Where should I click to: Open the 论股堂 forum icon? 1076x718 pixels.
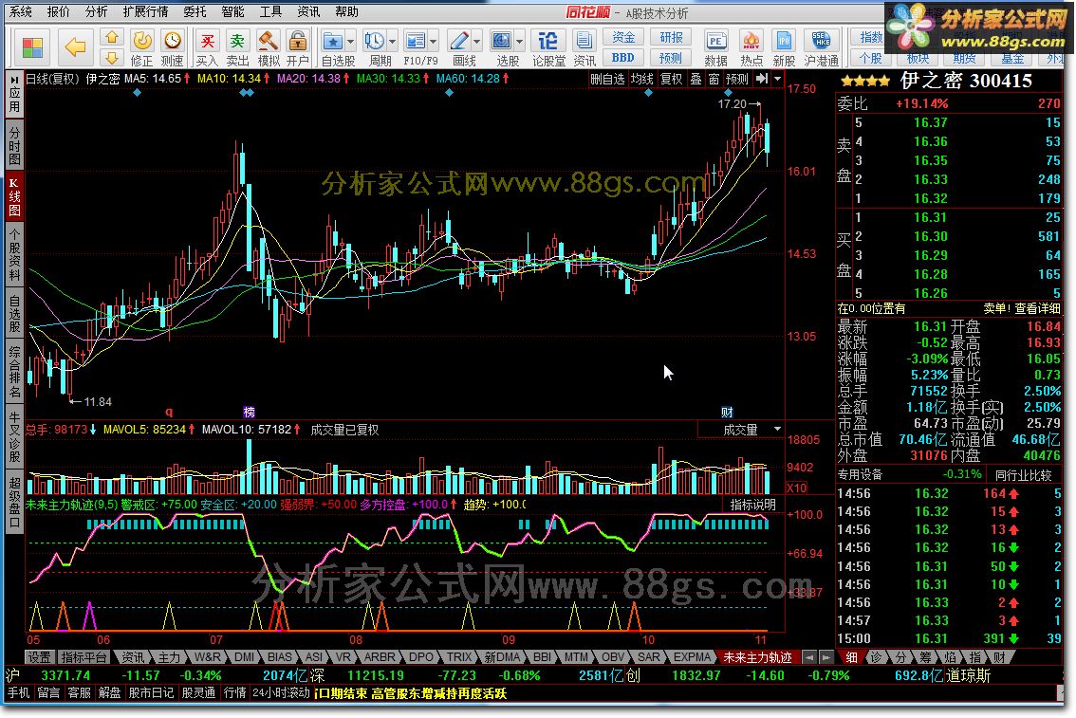tap(548, 48)
